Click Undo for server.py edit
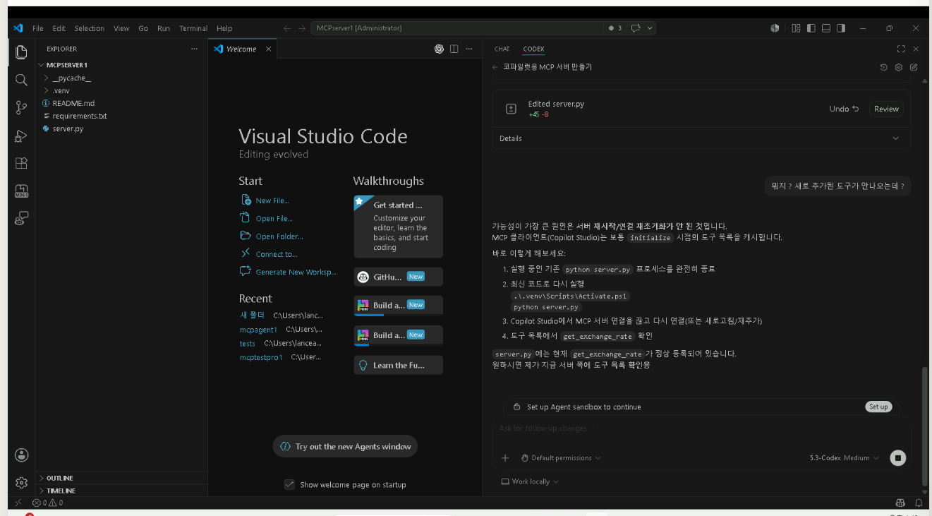 844,109
